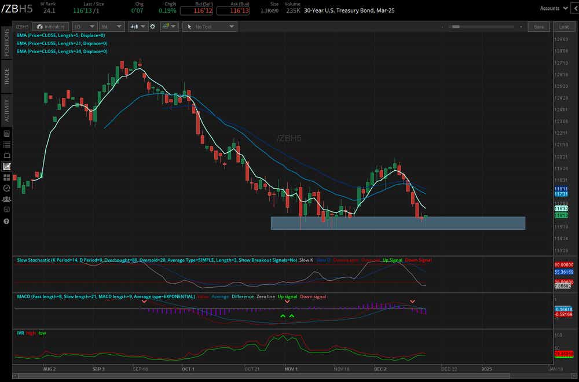Expand the No Tool drawing tool dropdown
579x382 pixels.
210,27
